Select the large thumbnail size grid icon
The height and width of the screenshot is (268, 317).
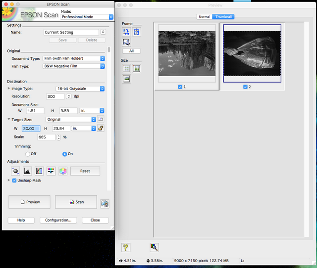(137, 69)
